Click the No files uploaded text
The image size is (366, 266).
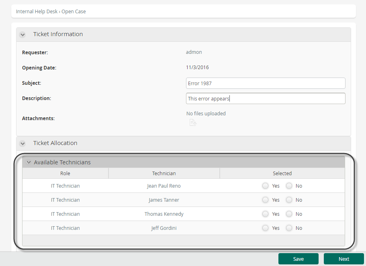coord(206,113)
